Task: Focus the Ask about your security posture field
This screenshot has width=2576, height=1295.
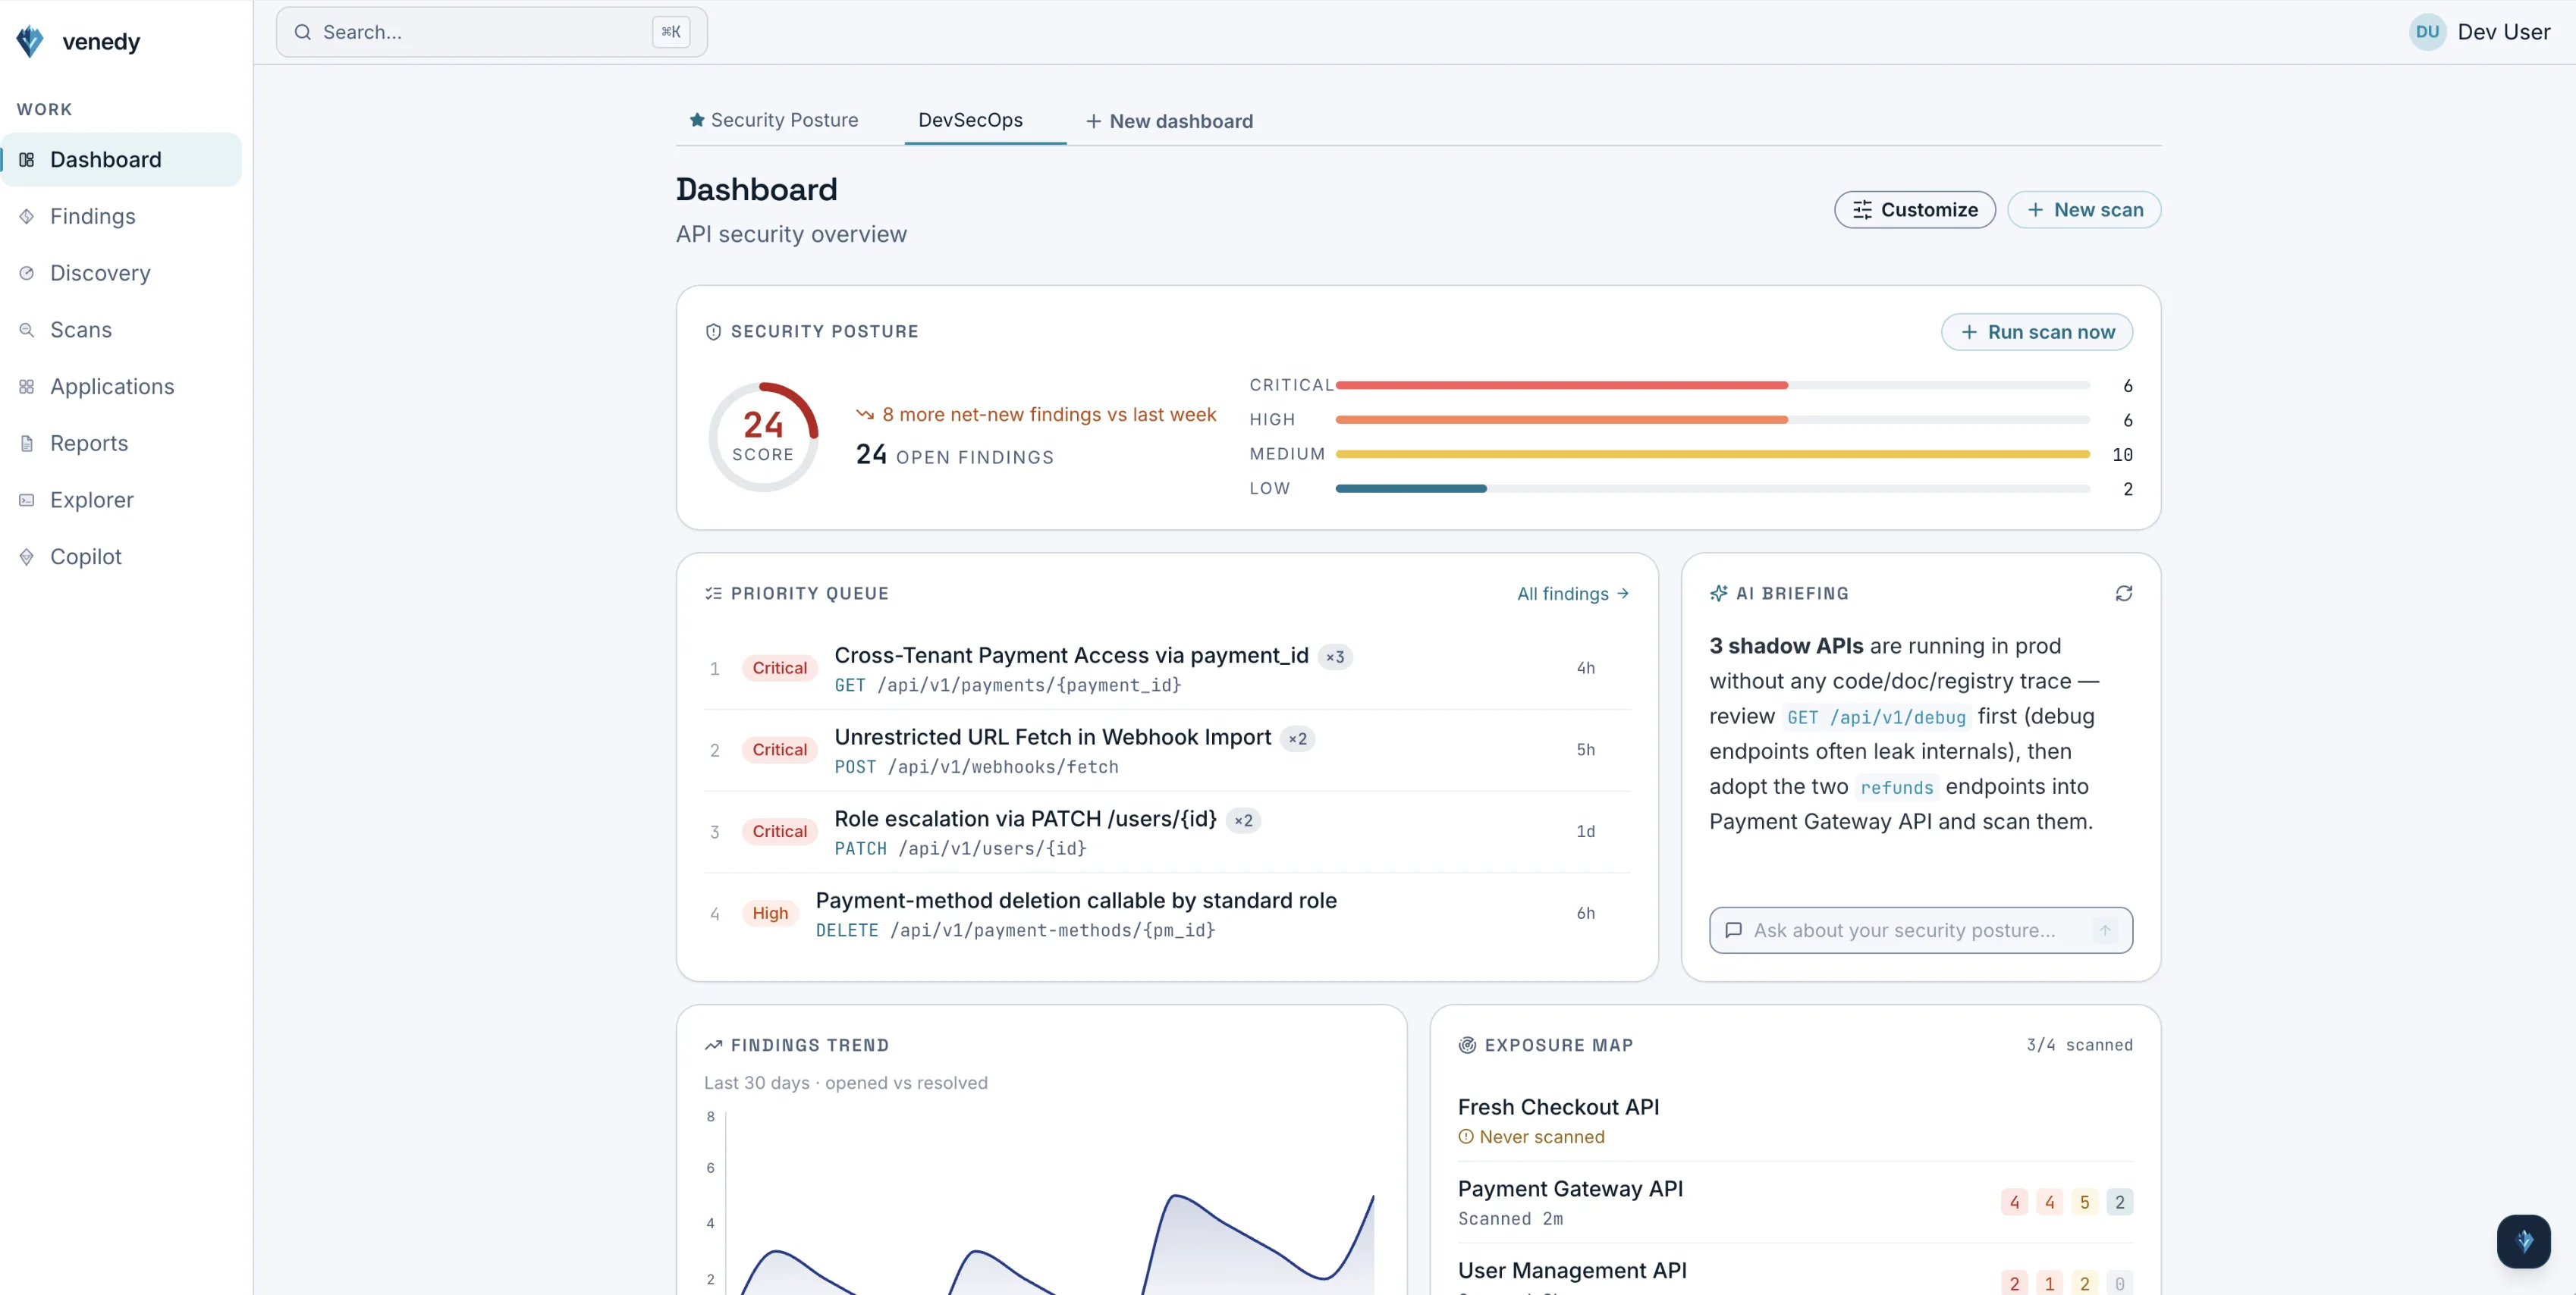Action: (x=1920, y=930)
